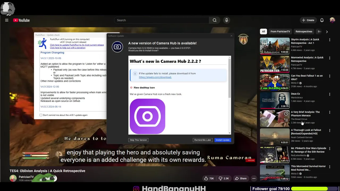Dislike the video with thumbs down

(x=224, y=179)
